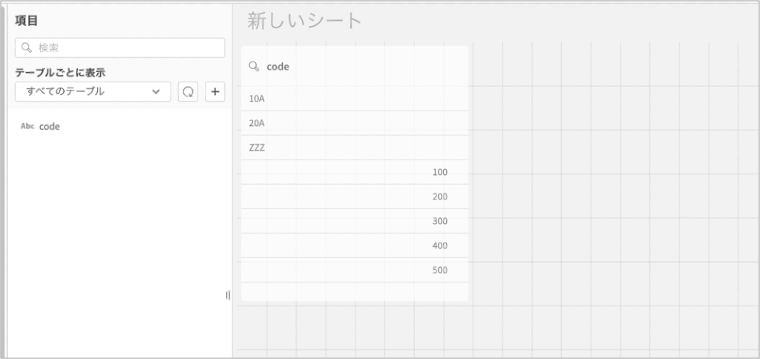
Task: Click the chevron arrow of the table dropdown
Action: click(x=156, y=91)
